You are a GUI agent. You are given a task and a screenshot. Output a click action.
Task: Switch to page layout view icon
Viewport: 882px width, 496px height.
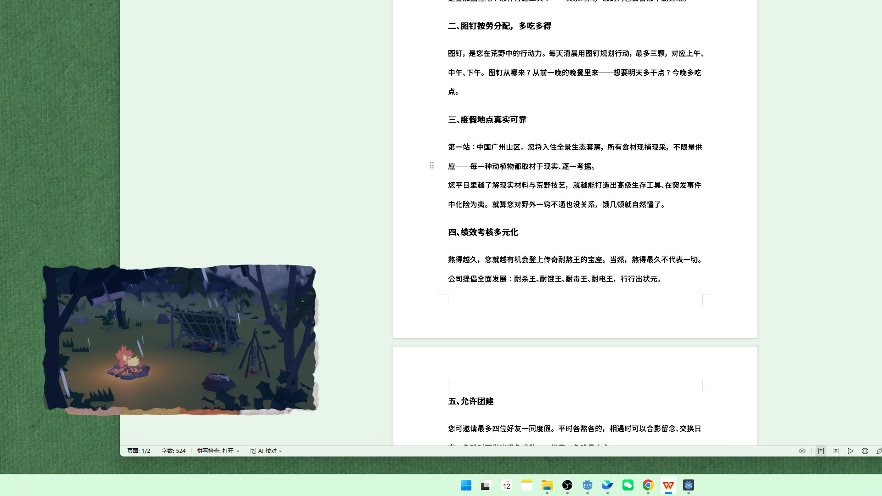point(821,451)
